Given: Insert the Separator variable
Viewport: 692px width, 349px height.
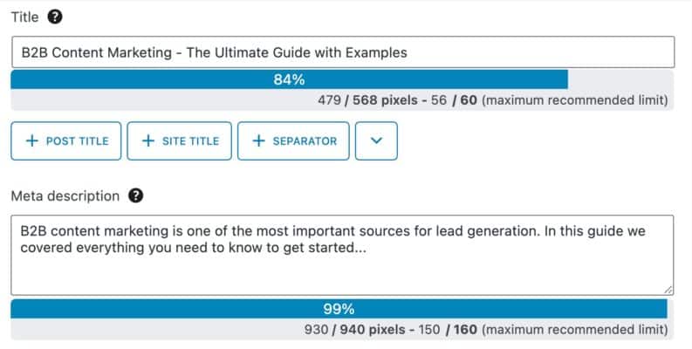Looking at the screenshot, I should click(293, 140).
